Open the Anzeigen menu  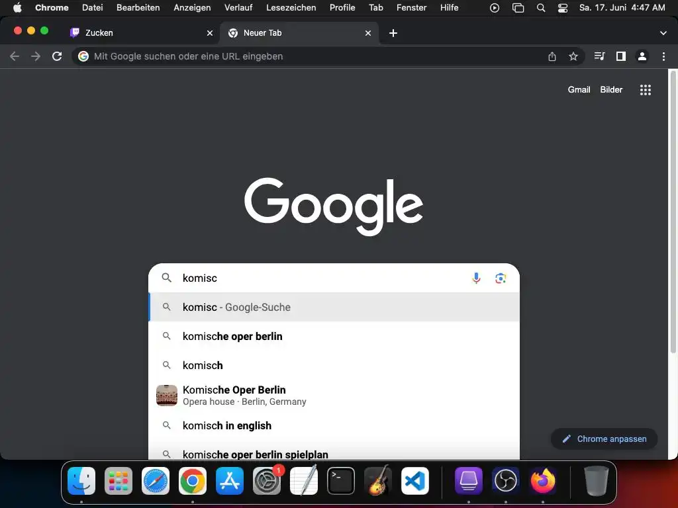tap(192, 8)
